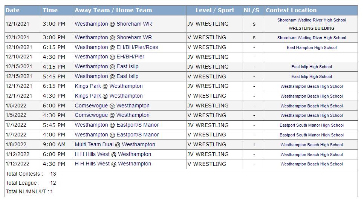Click the Level / Sport column header

click(215, 10)
